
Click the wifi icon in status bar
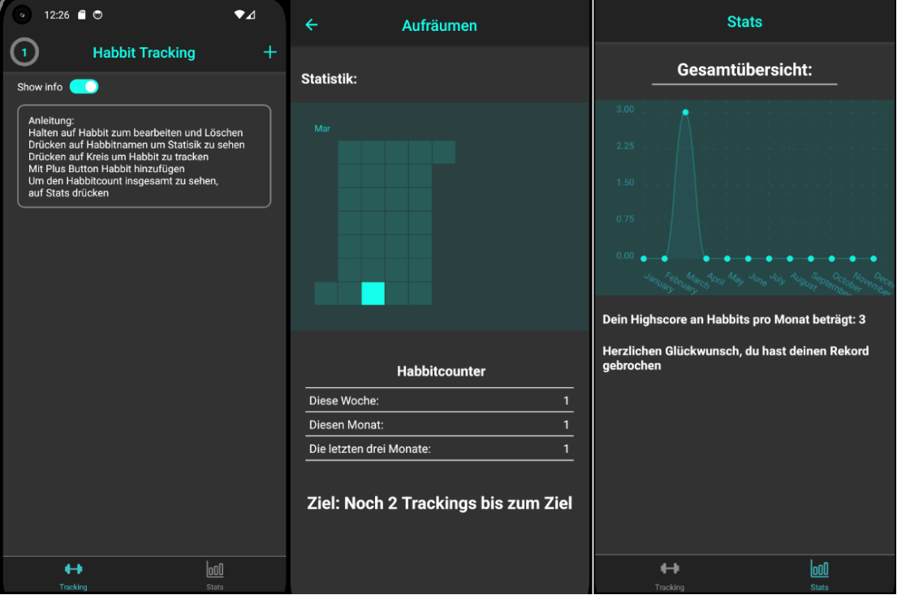pyautogui.click(x=239, y=15)
